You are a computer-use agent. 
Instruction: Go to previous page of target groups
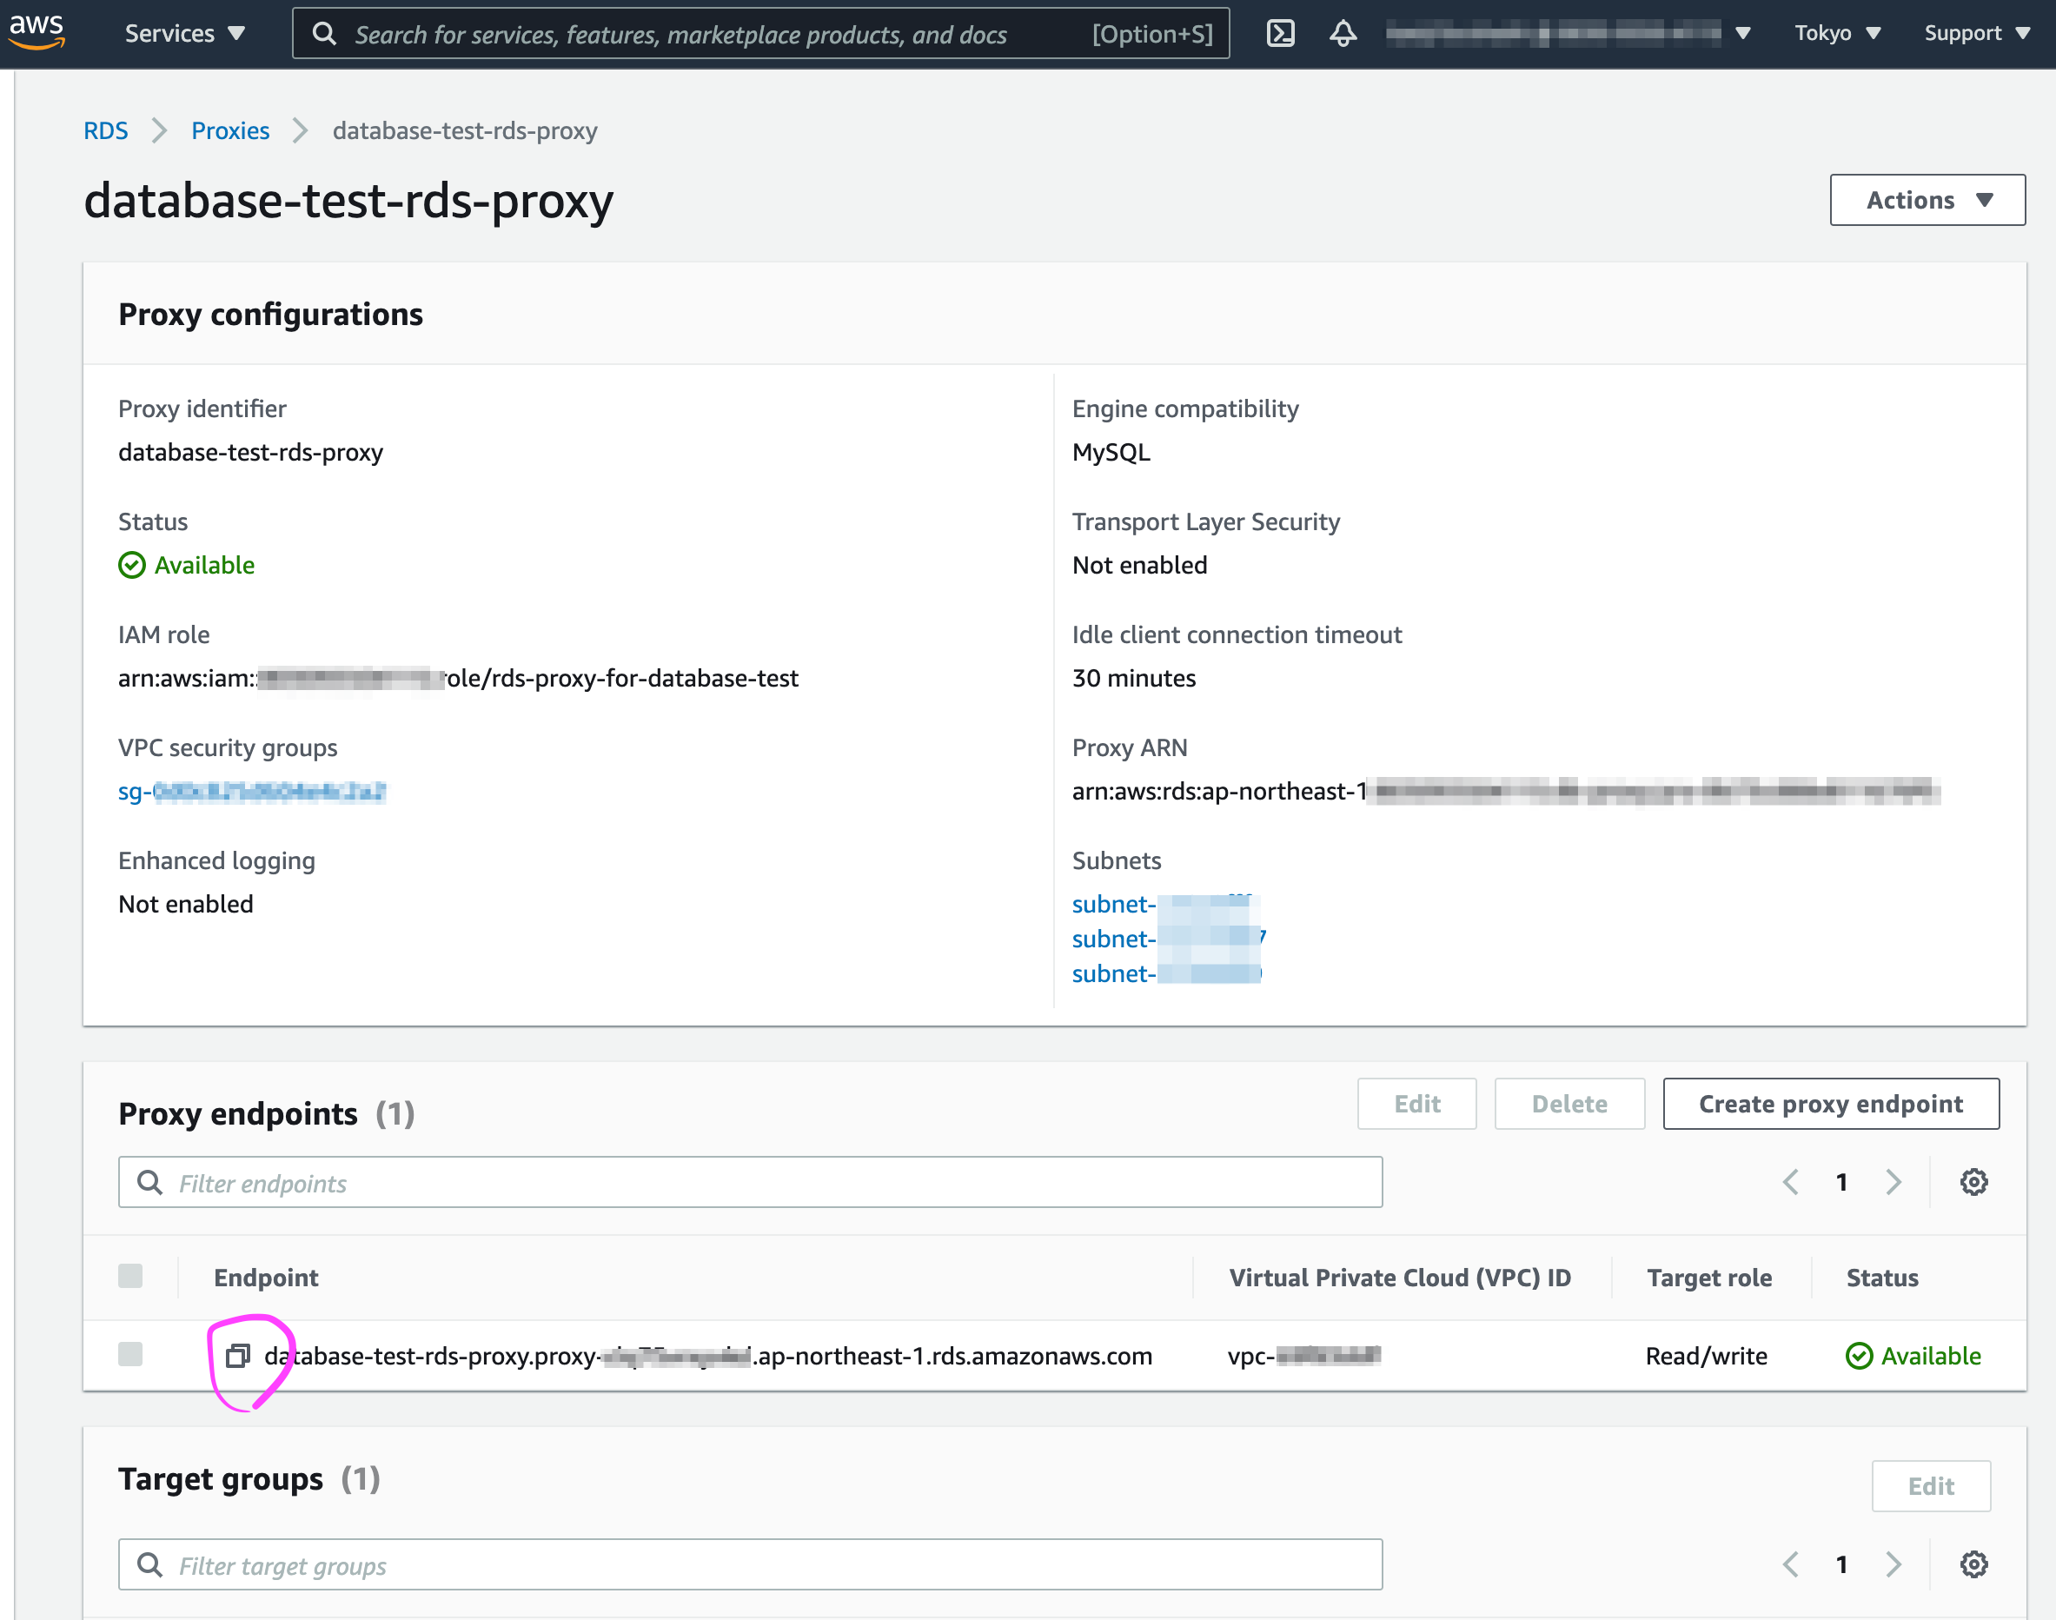(x=1790, y=1564)
